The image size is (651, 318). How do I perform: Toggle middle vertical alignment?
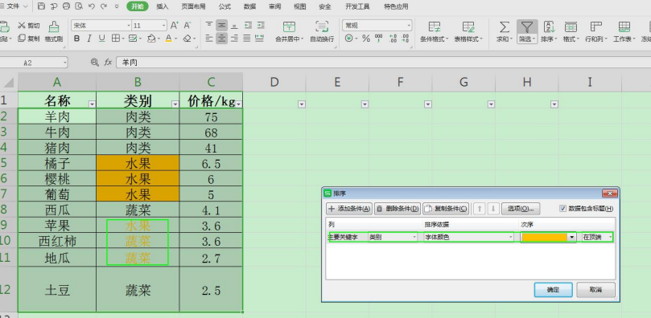coord(222,25)
